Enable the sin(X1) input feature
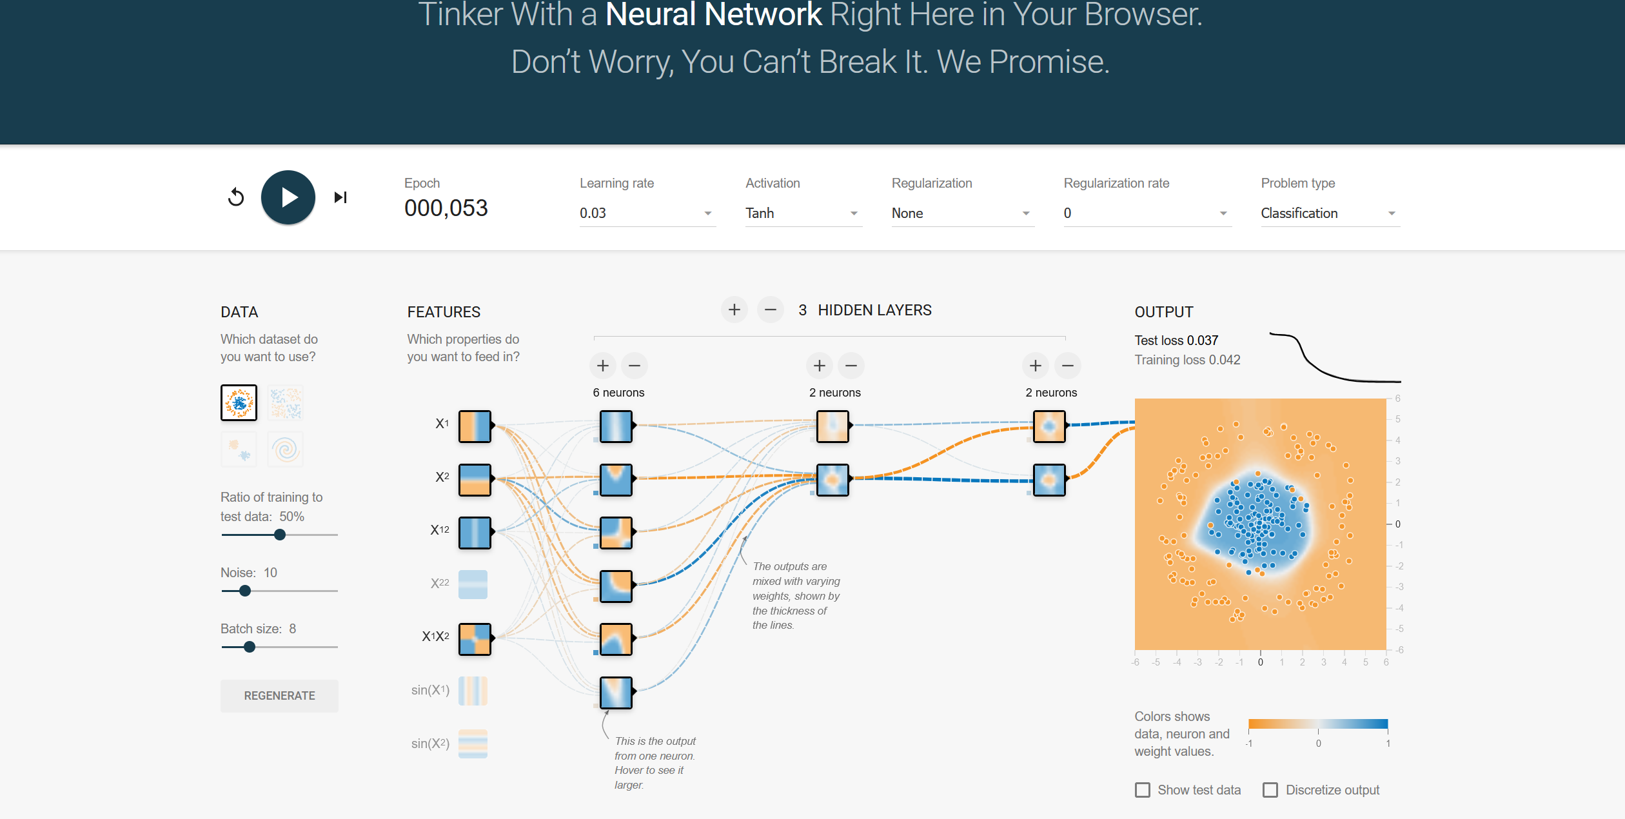 473,691
